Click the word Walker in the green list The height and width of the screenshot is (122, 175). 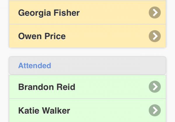[x=56, y=111]
